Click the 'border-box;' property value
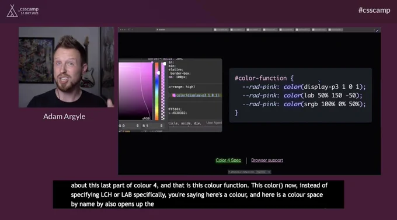The image size is (397, 220). (x=180, y=74)
